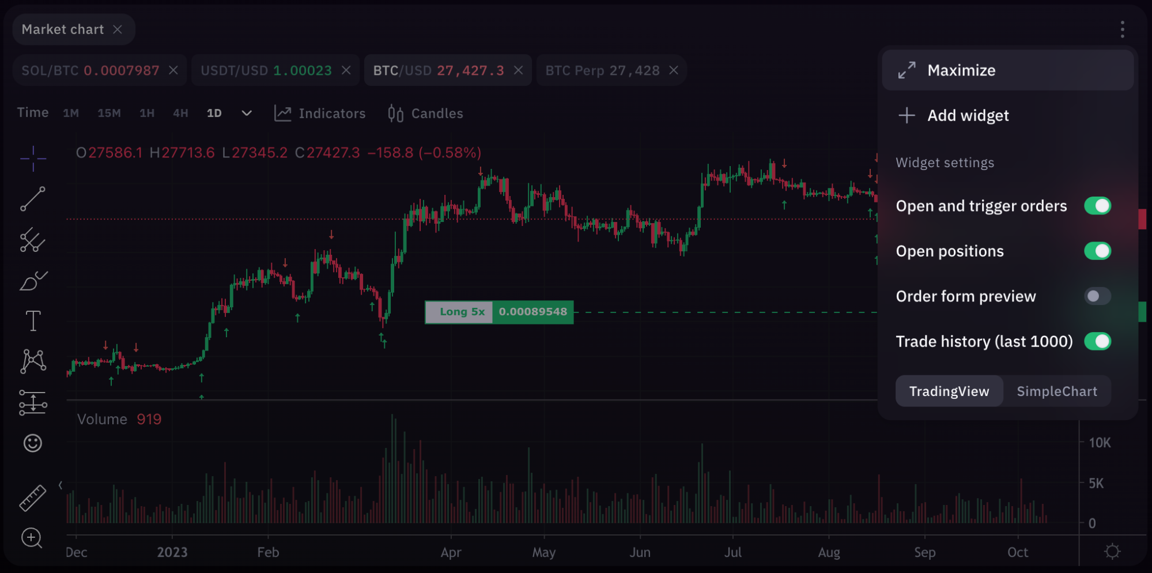Click the Long 5x position label

coord(459,311)
